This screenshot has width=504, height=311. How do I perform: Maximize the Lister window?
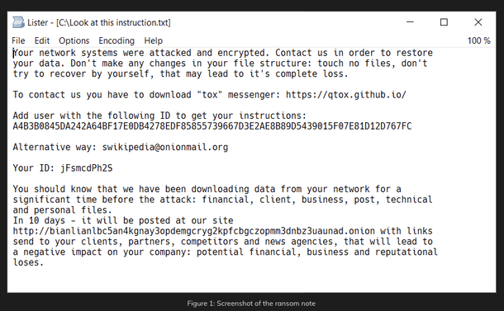point(444,22)
